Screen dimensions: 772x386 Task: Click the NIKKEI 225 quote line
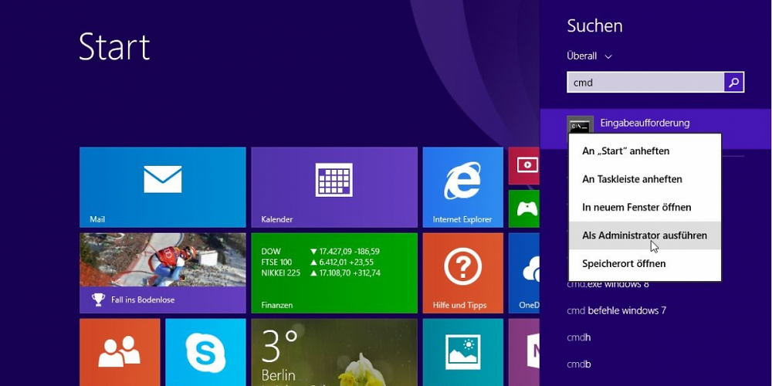320,273
